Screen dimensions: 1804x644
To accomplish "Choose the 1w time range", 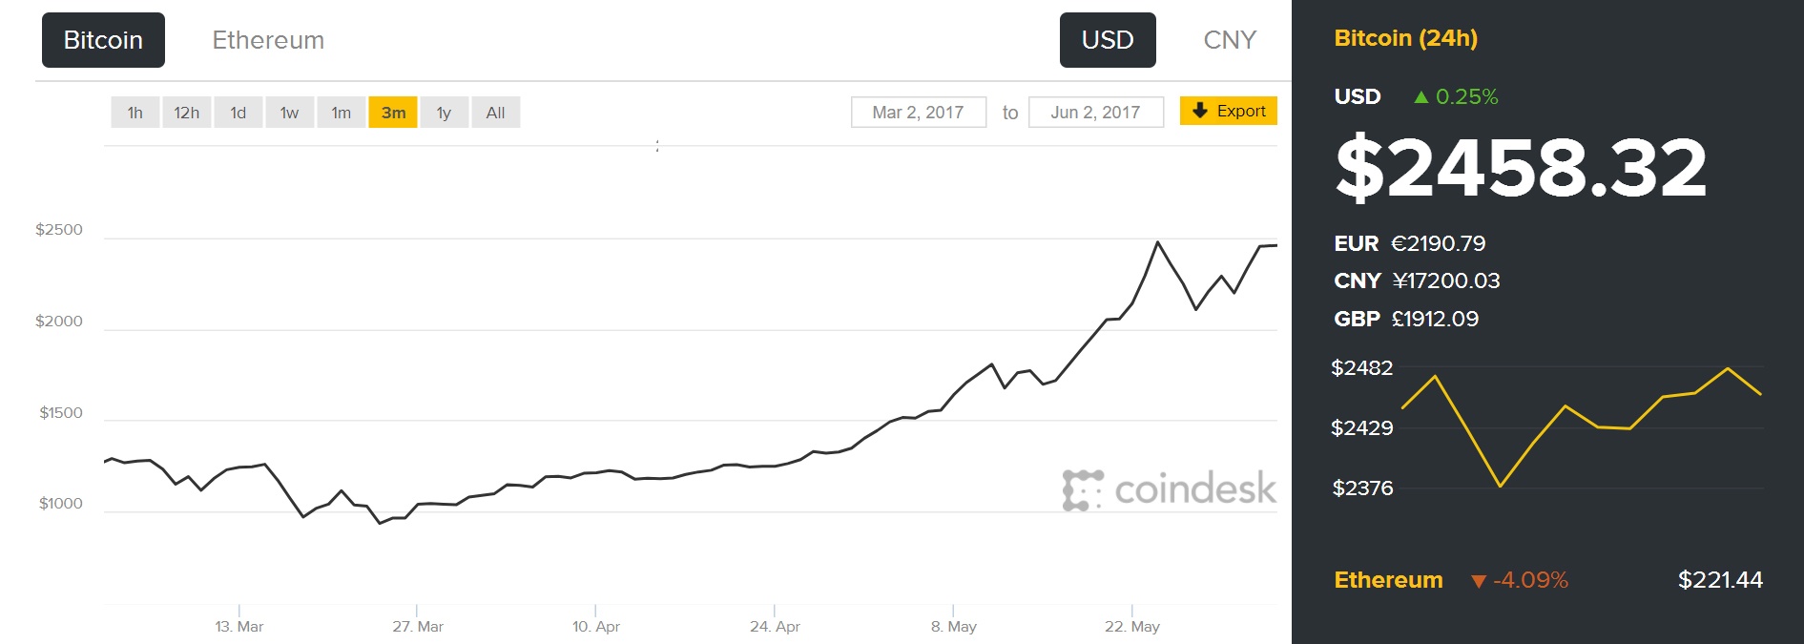I will click(290, 113).
